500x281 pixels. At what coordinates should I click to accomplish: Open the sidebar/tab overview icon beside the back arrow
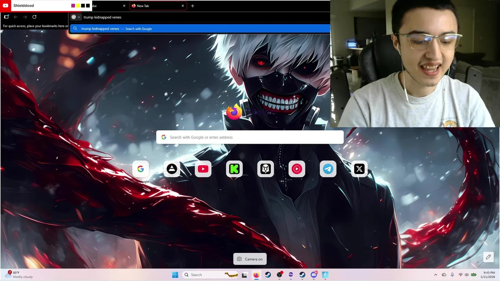(x=6, y=17)
